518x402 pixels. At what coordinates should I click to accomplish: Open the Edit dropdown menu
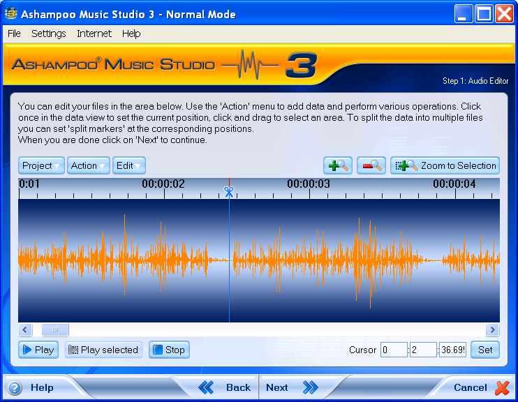(129, 165)
